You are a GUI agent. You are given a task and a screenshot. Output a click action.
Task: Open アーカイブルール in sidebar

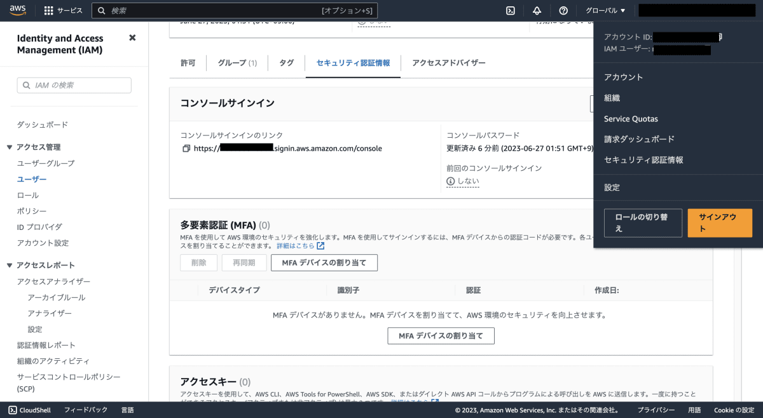56,297
